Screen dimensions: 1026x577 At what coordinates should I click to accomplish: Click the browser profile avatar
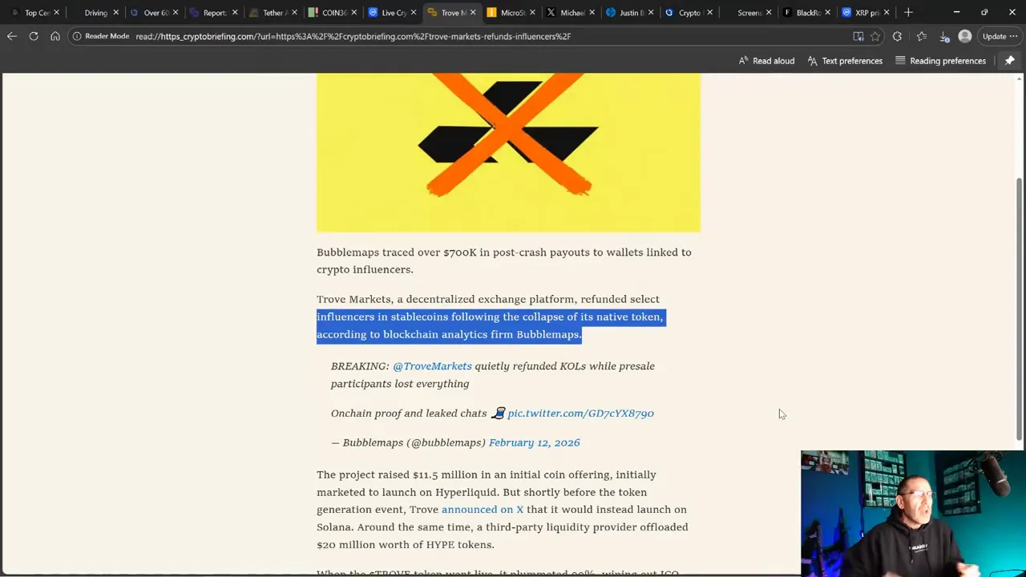pyautogui.click(x=965, y=36)
